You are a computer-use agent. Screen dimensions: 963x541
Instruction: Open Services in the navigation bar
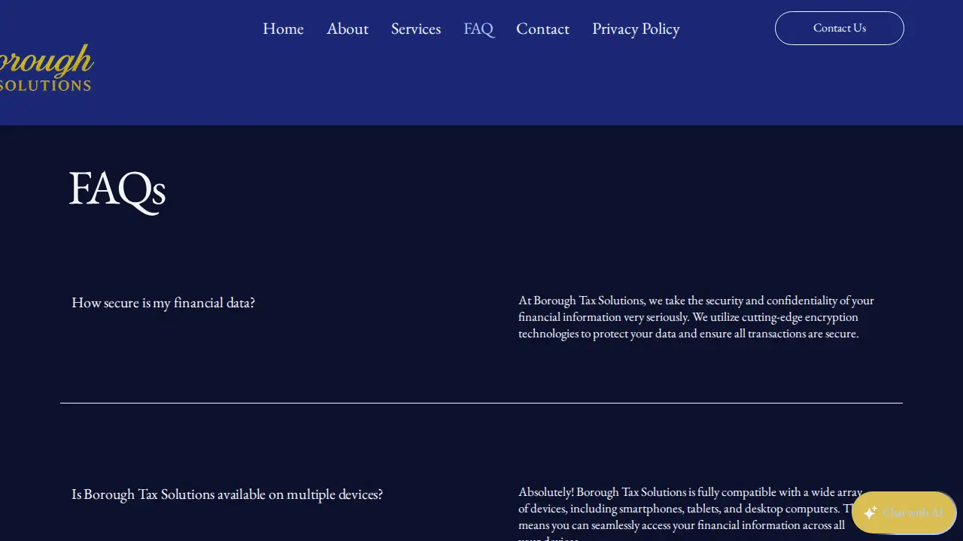coord(416,29)
